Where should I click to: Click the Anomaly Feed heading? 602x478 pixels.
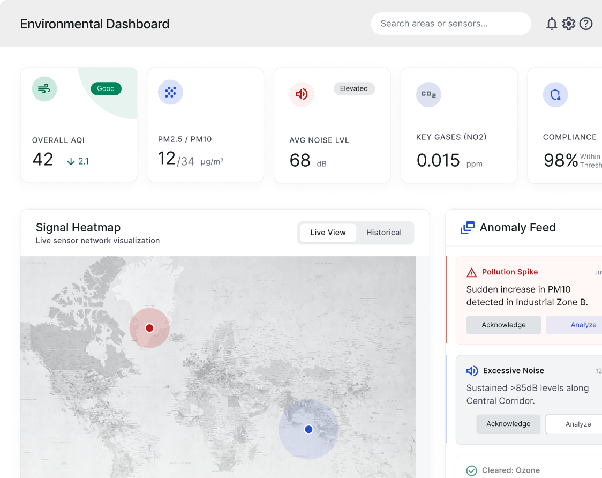[x=517, y=227]
